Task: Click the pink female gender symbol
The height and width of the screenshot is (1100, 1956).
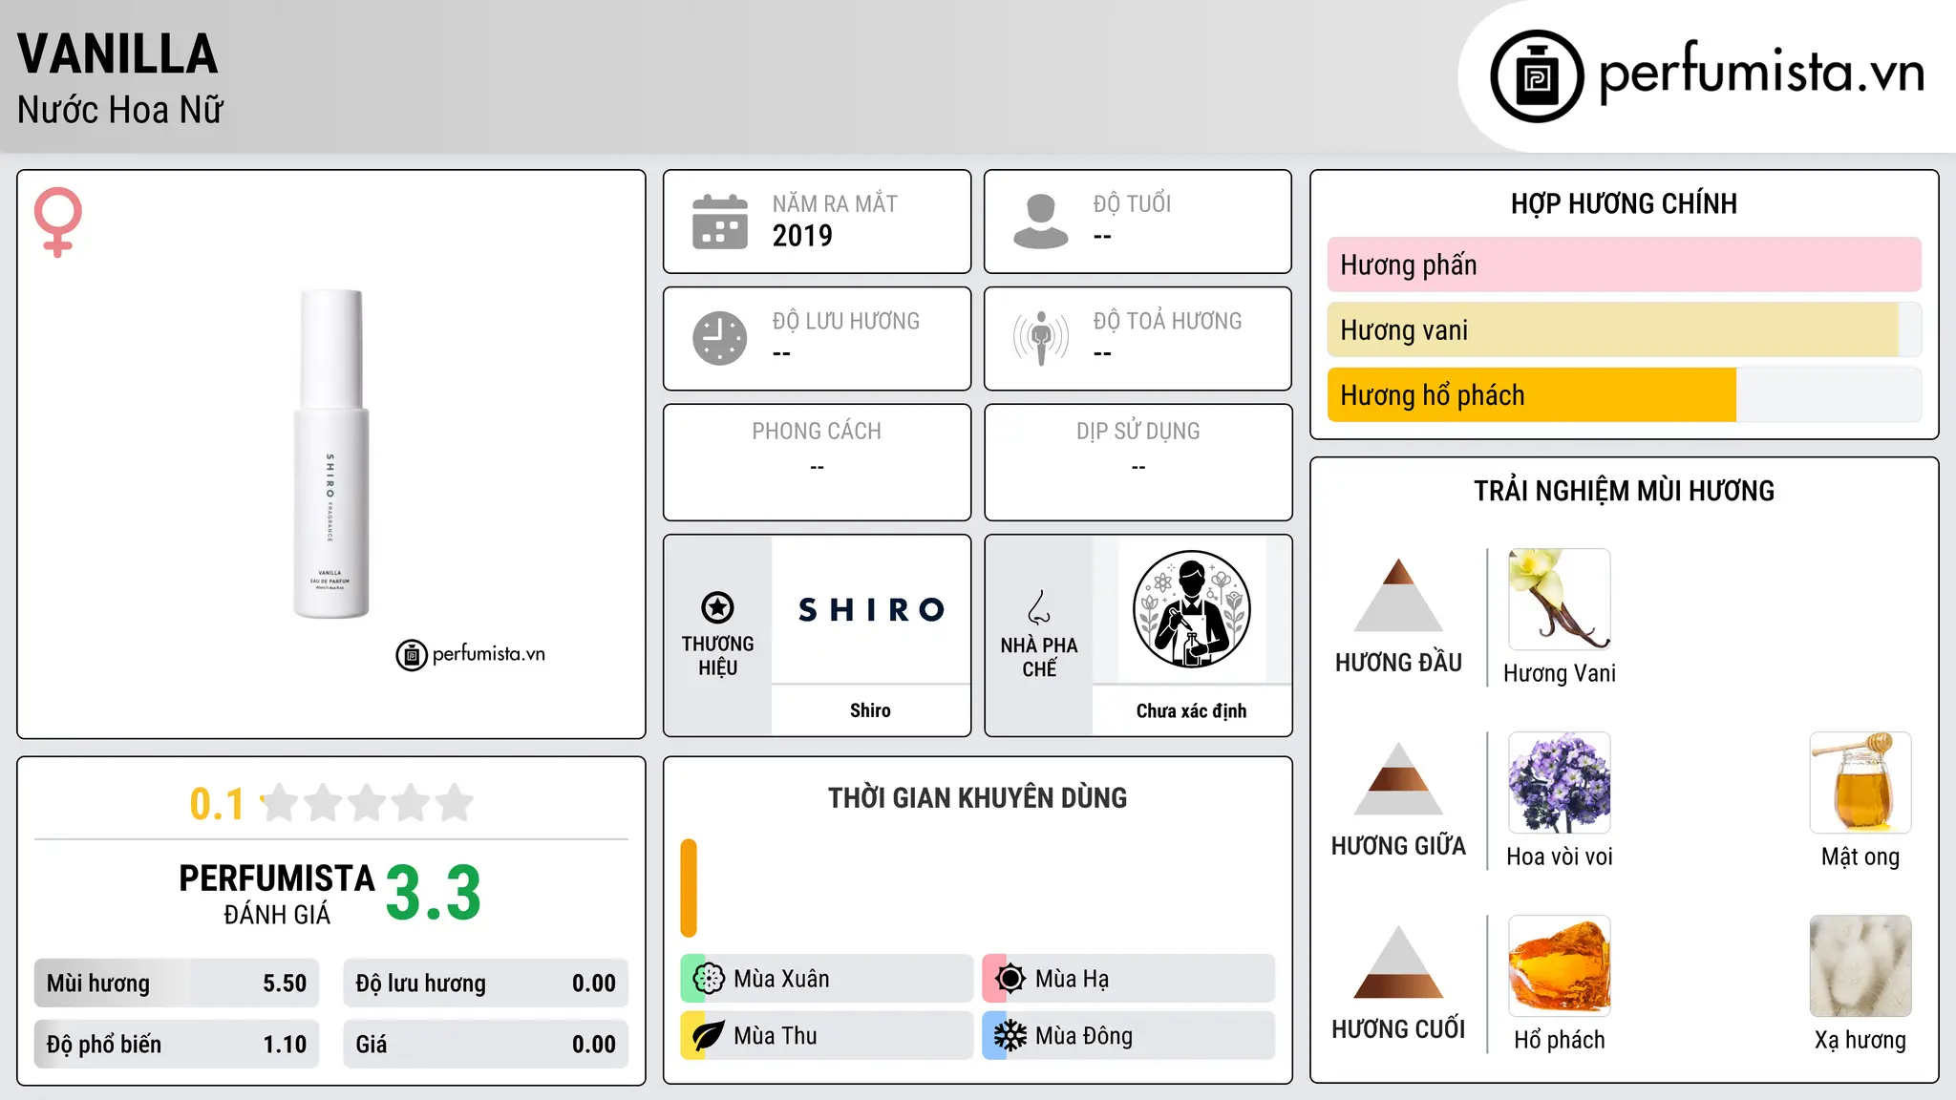Action: point(57,222)
